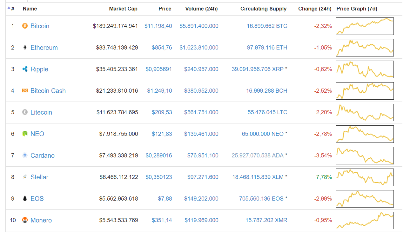Click the Bitcoin Cash logo icon
The width and height of the screenshot is (410, 232).
tap(24, 91)
